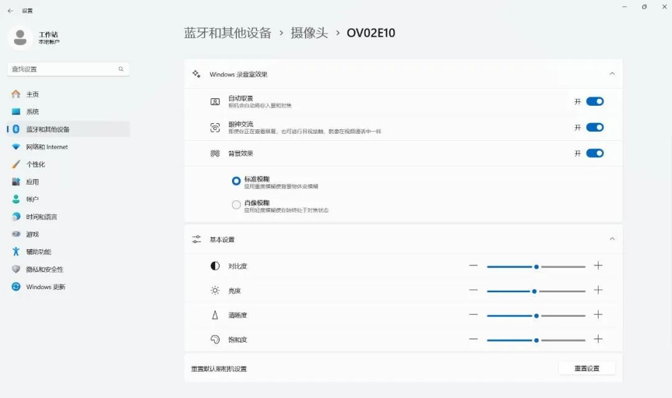Click the network icon for 网络和 Internet
The height and width of the screenshot is (398, 672).
[16, 147]
